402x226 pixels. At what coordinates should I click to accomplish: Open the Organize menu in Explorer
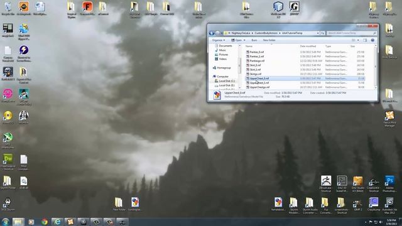pyautogui.click(x=219, y=40)
